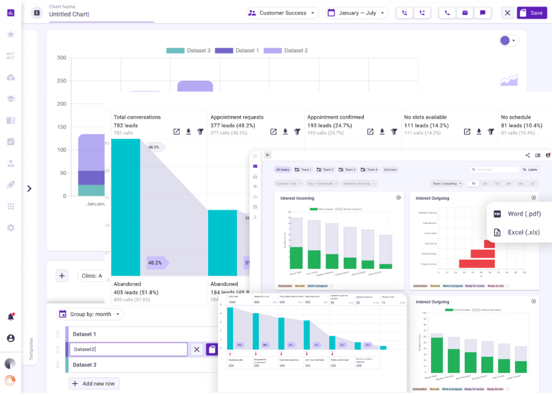Click share icon in tags dashboard window

click(527, 155)
